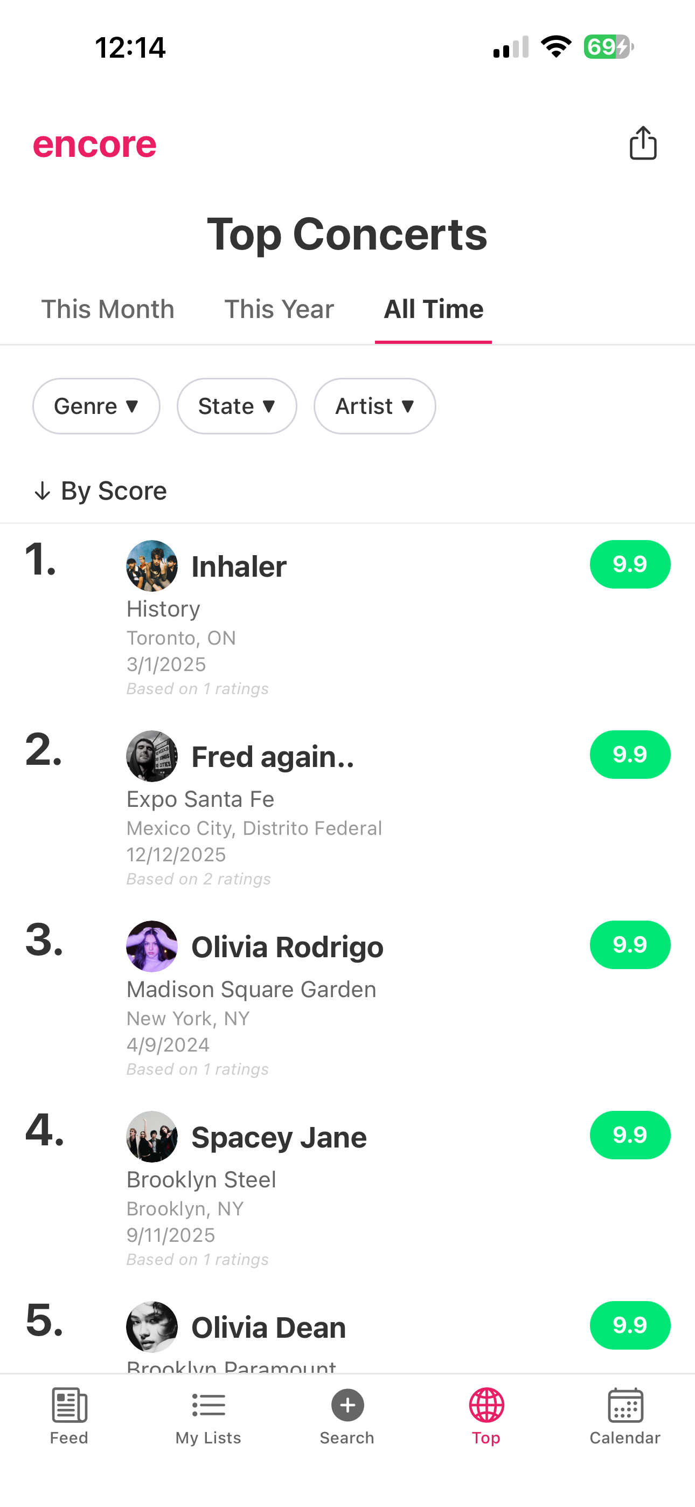Open the Olivia Dean concert entry

point(269,1328)
